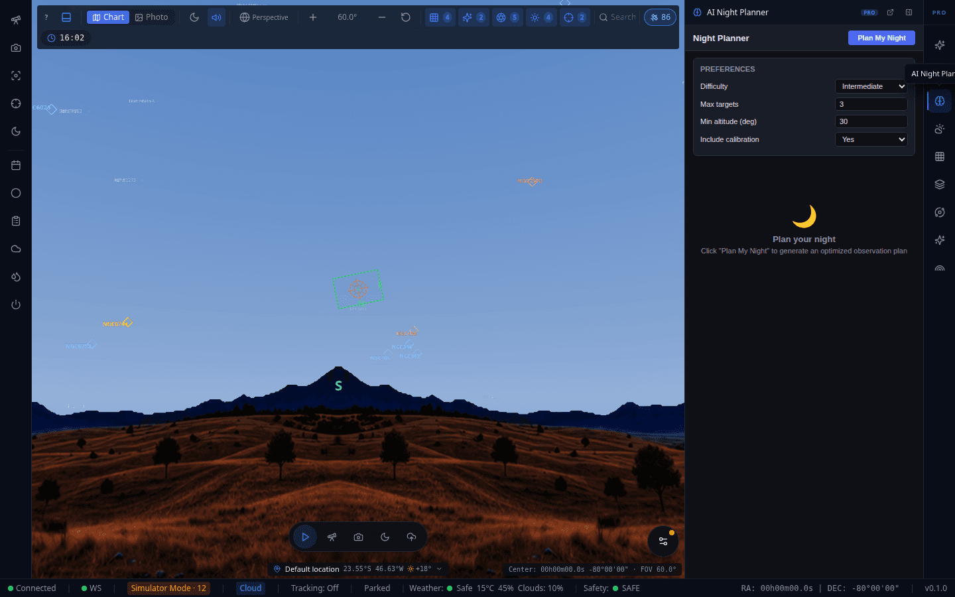
Task: Click the power icon in left sidebar
Action: [x=16, y=304]
